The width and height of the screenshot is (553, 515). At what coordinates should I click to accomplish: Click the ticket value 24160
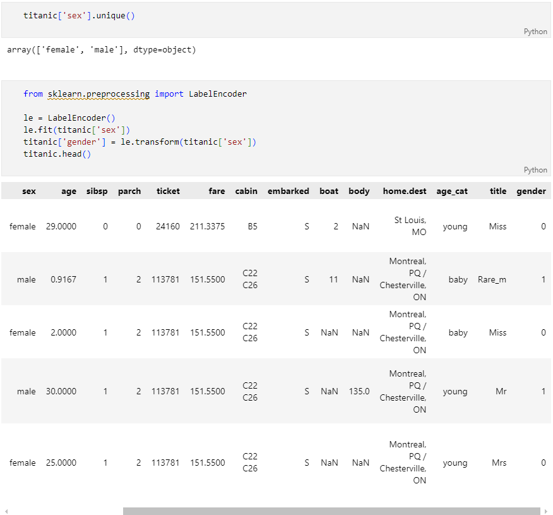(168, 227)
